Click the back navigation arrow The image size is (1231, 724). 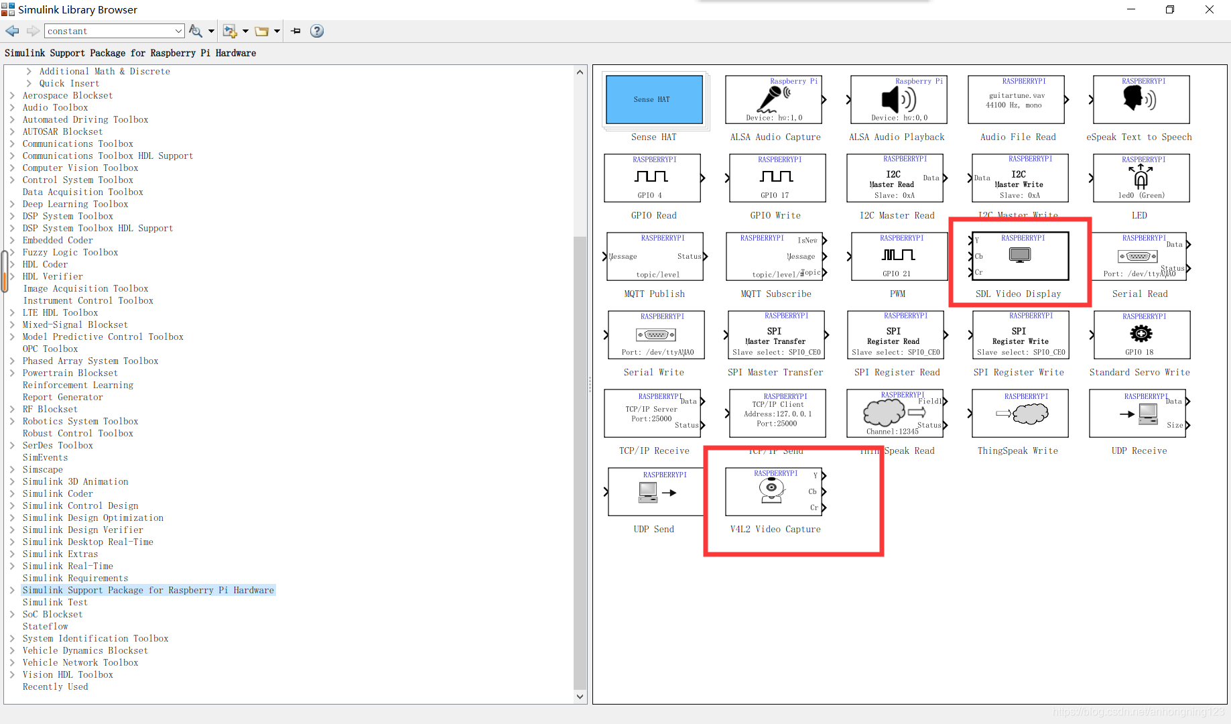(x=12, y=31)
